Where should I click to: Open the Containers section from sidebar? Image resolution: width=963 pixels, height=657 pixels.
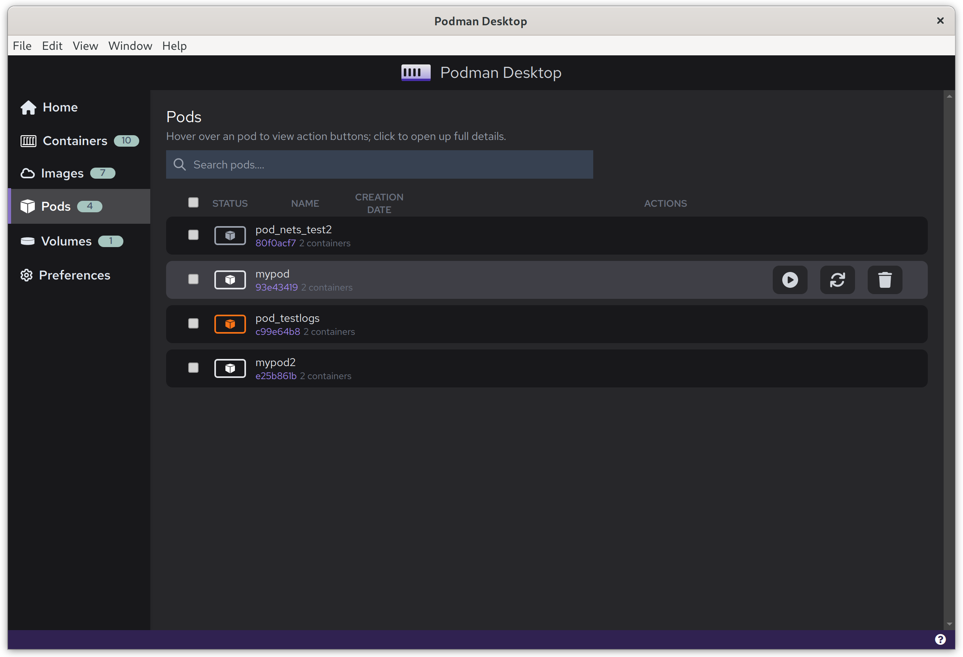click(75, 140)
